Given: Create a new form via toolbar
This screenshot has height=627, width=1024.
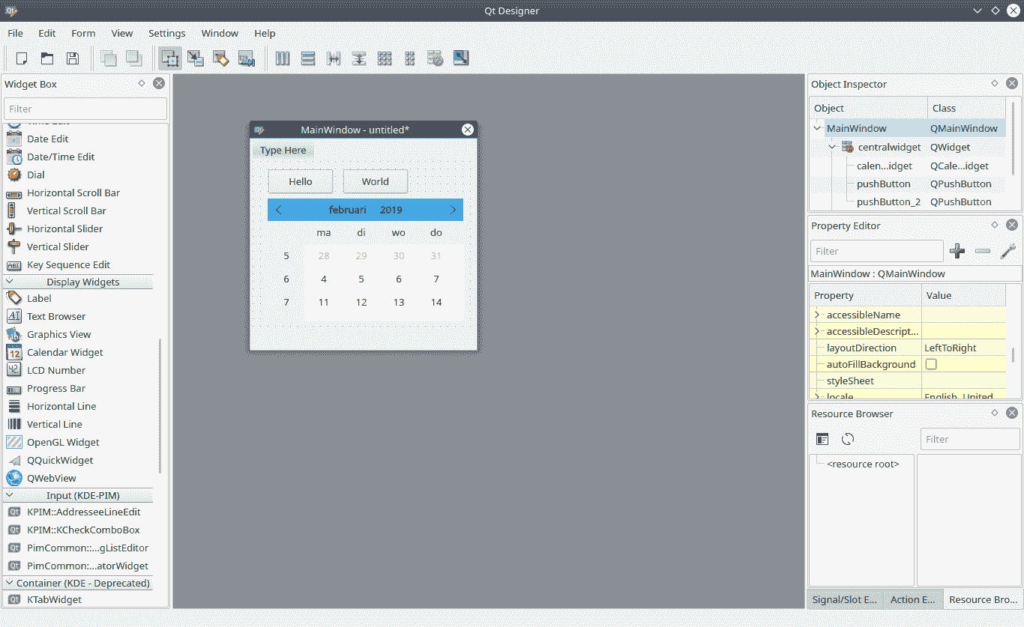Looking at the screenshot, I should tap(22, 58).
